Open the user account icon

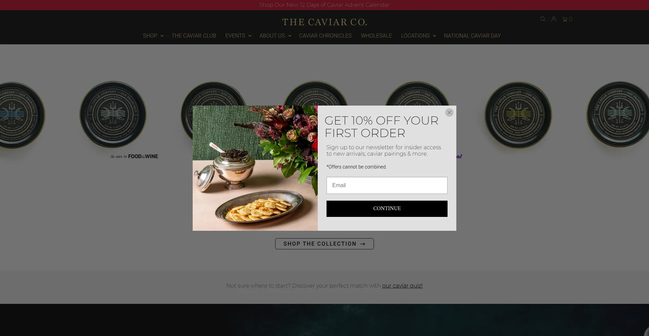click(x=553, y=19)
